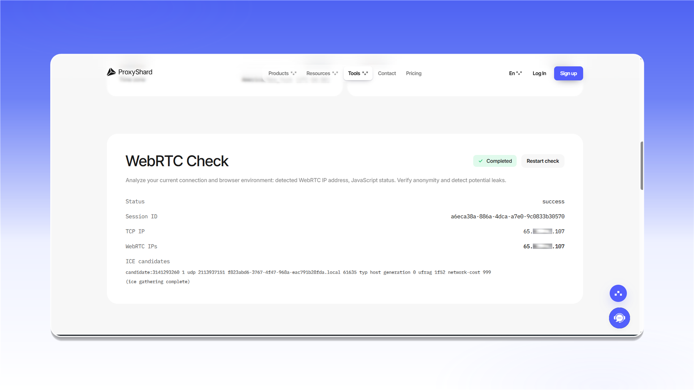Click the '(ice gathering complete)' text
694x390 pixels.
(x=158, y=282)
